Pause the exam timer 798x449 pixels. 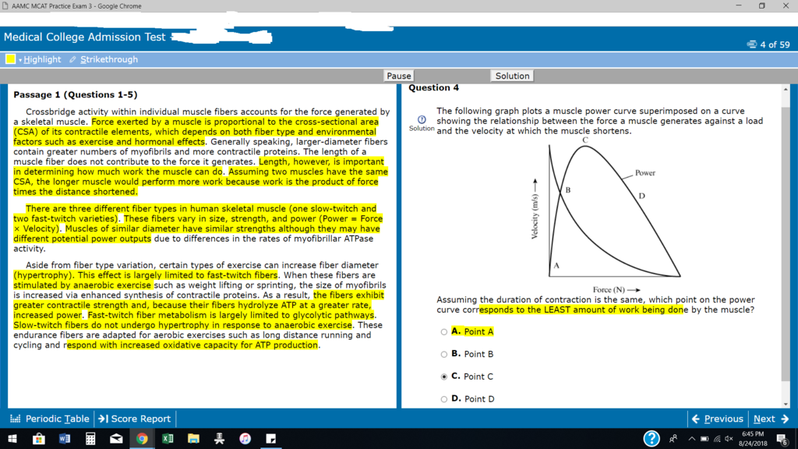coord(398,76)
